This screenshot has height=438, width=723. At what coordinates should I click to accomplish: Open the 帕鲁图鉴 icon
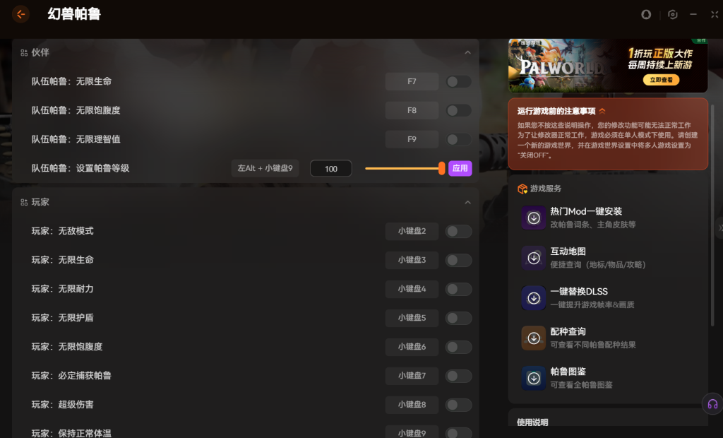point(534,378)
